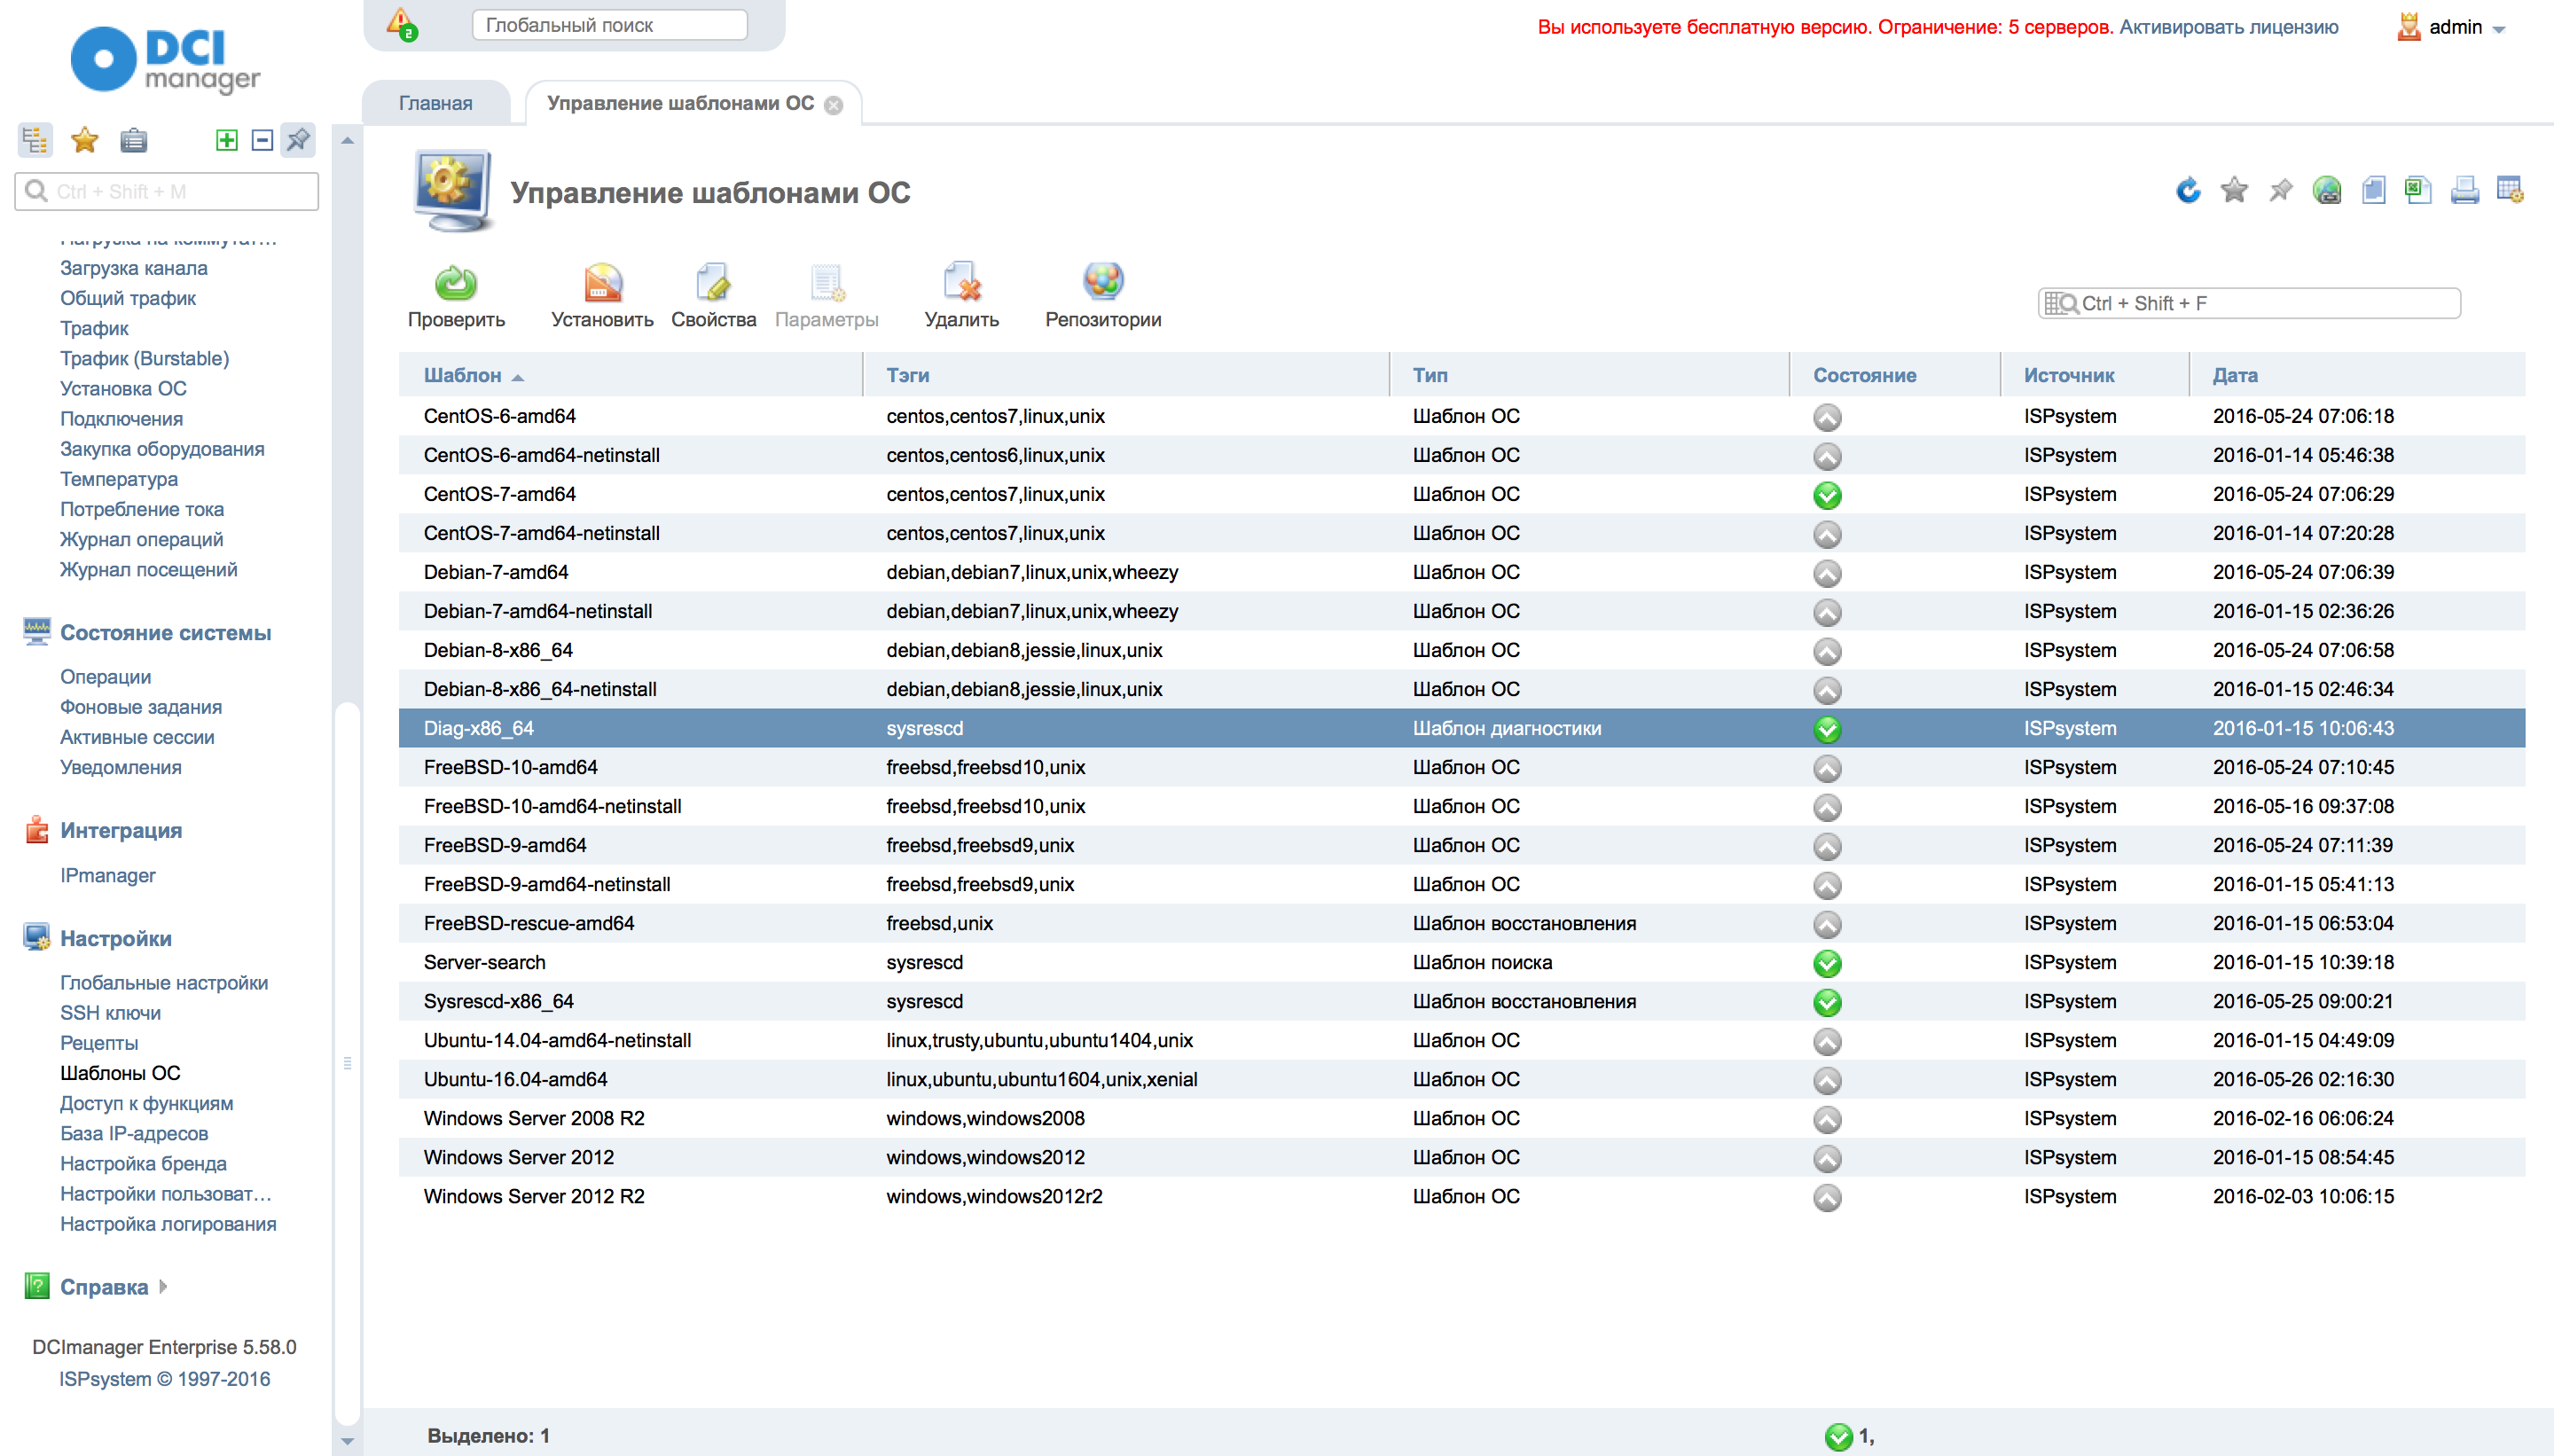Screen dimensions: 2554x1456
Task: Click the Активировать лицензию link
Action: 2228,27
